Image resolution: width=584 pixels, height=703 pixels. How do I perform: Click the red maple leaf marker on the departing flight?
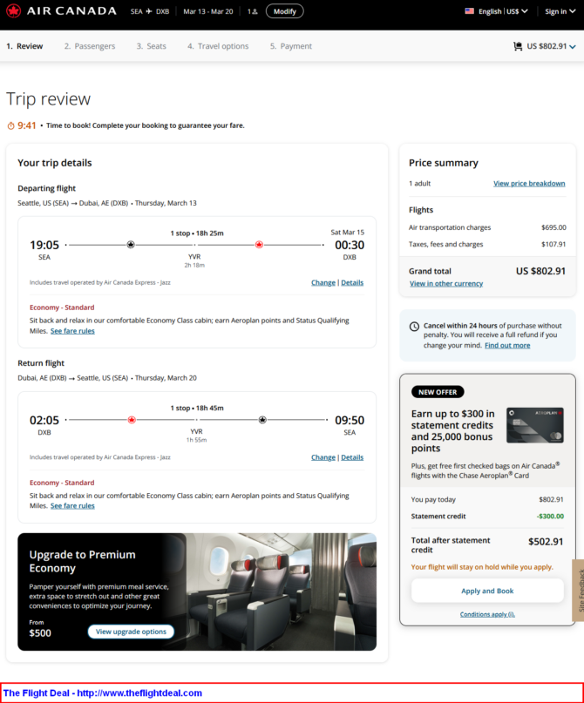(259, 245)
